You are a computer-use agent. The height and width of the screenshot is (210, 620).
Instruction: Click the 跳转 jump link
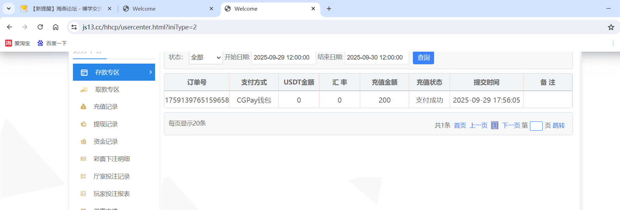pos(559,126)
